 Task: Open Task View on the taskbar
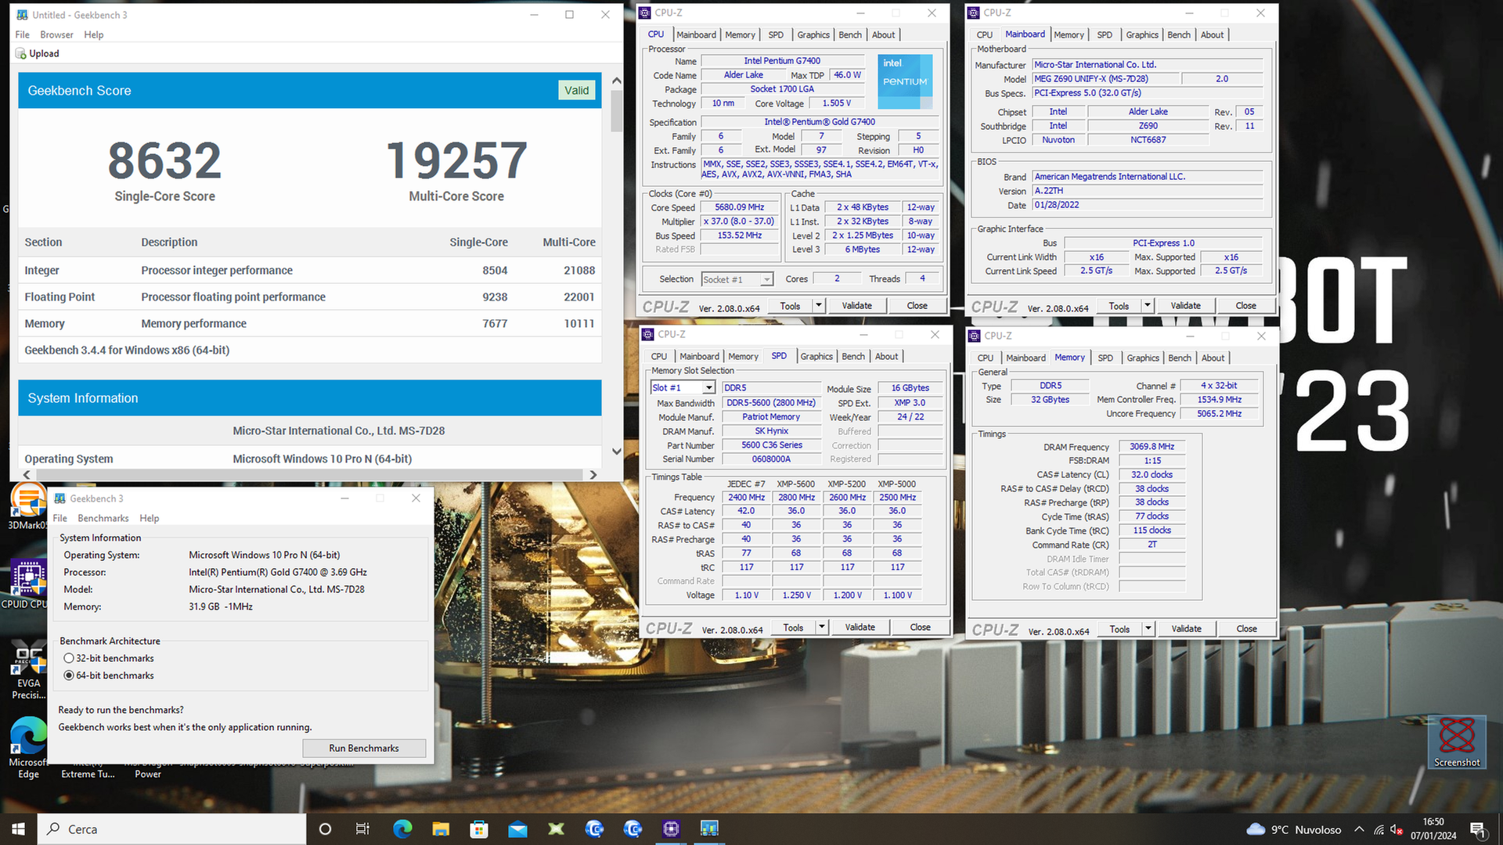[x=362, y=829]
